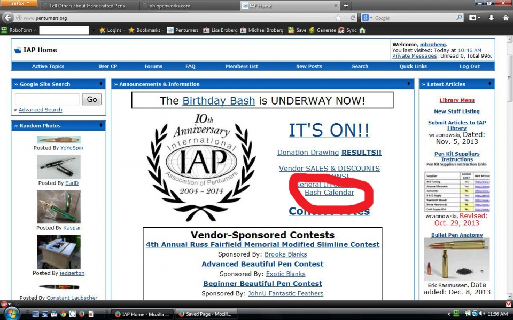Close the IAP Home browser tab
The image size is (513, 320).
pos(336,5)
